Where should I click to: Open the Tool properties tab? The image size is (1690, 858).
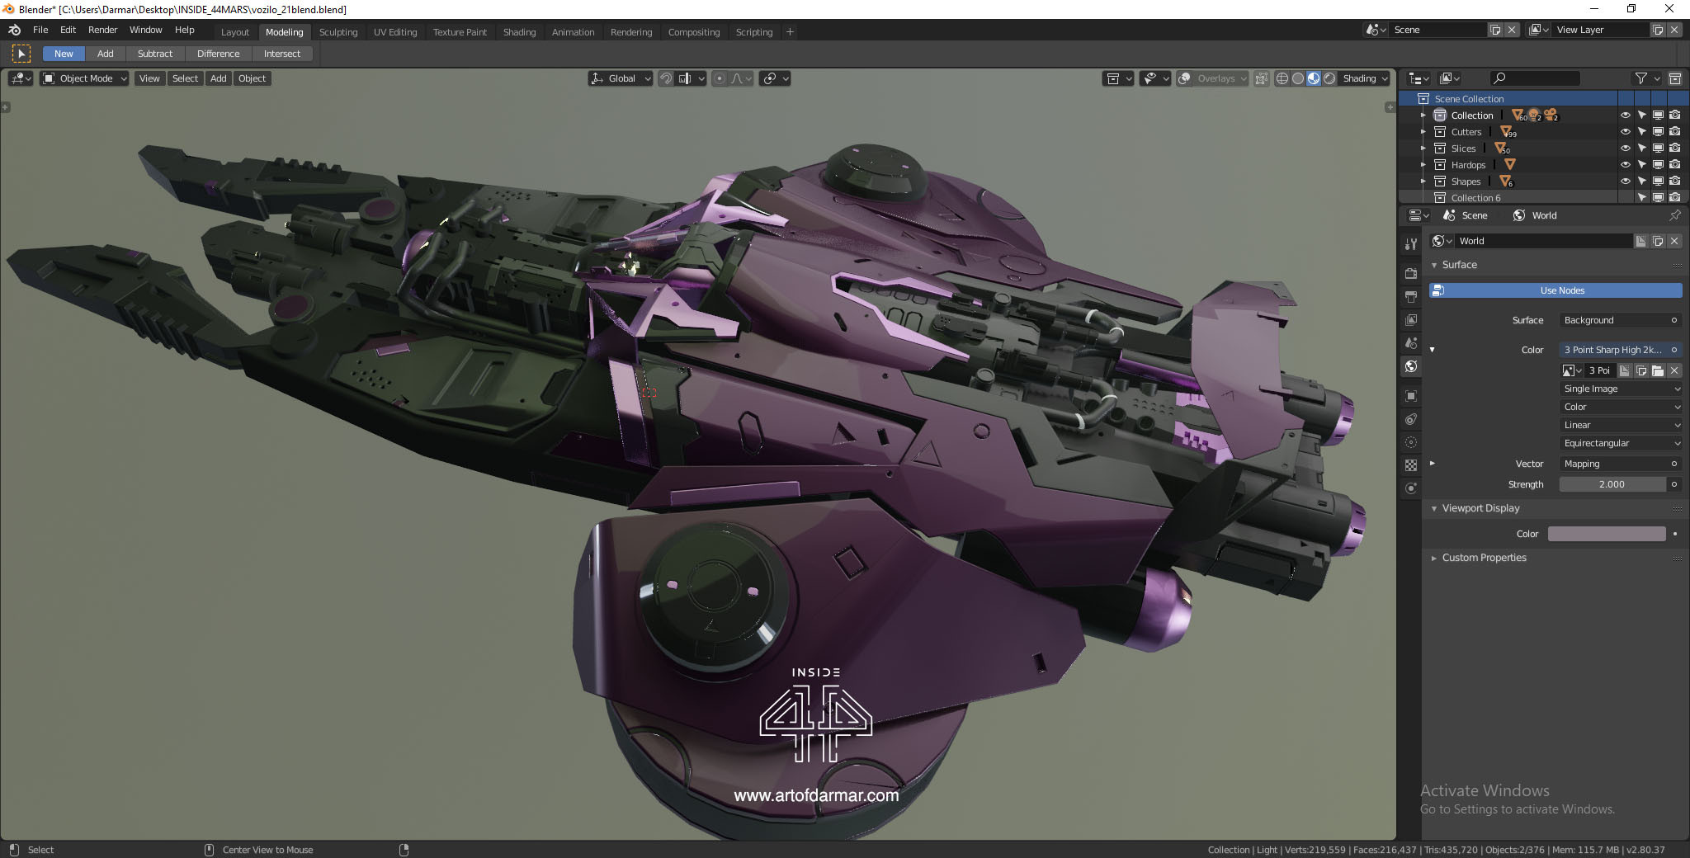(1411, 244)
